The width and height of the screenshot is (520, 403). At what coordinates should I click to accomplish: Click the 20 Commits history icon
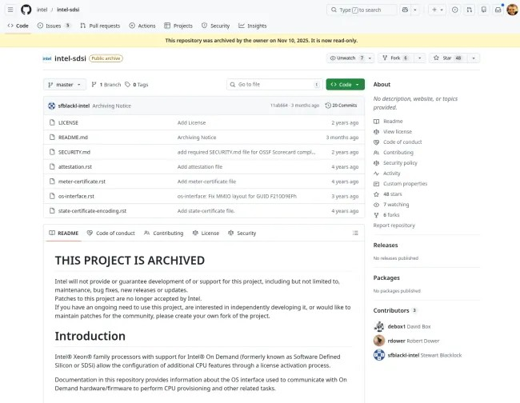tap(329, 106)
